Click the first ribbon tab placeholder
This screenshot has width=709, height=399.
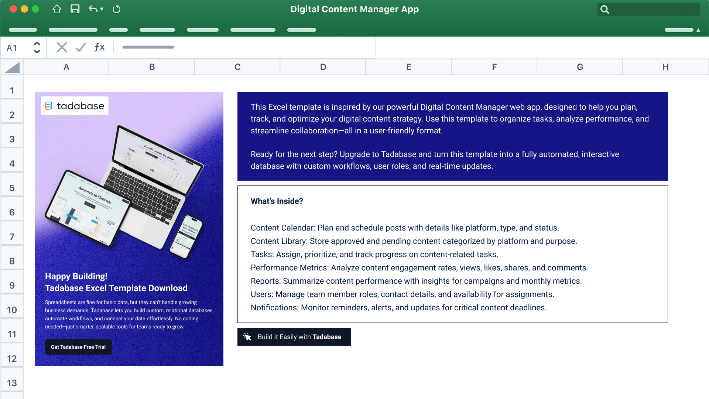click(x=23, y=30)
